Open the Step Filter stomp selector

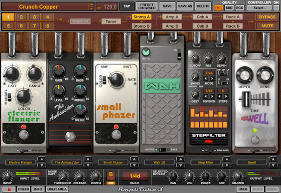coord(205,163)
